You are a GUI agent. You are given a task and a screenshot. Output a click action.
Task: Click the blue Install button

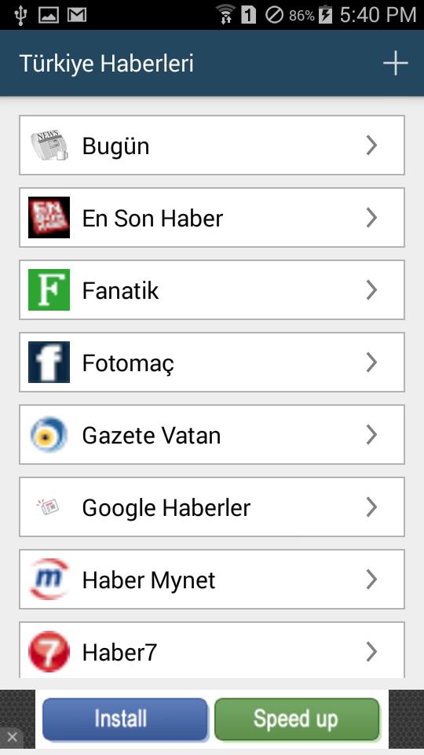coord(125,720)
